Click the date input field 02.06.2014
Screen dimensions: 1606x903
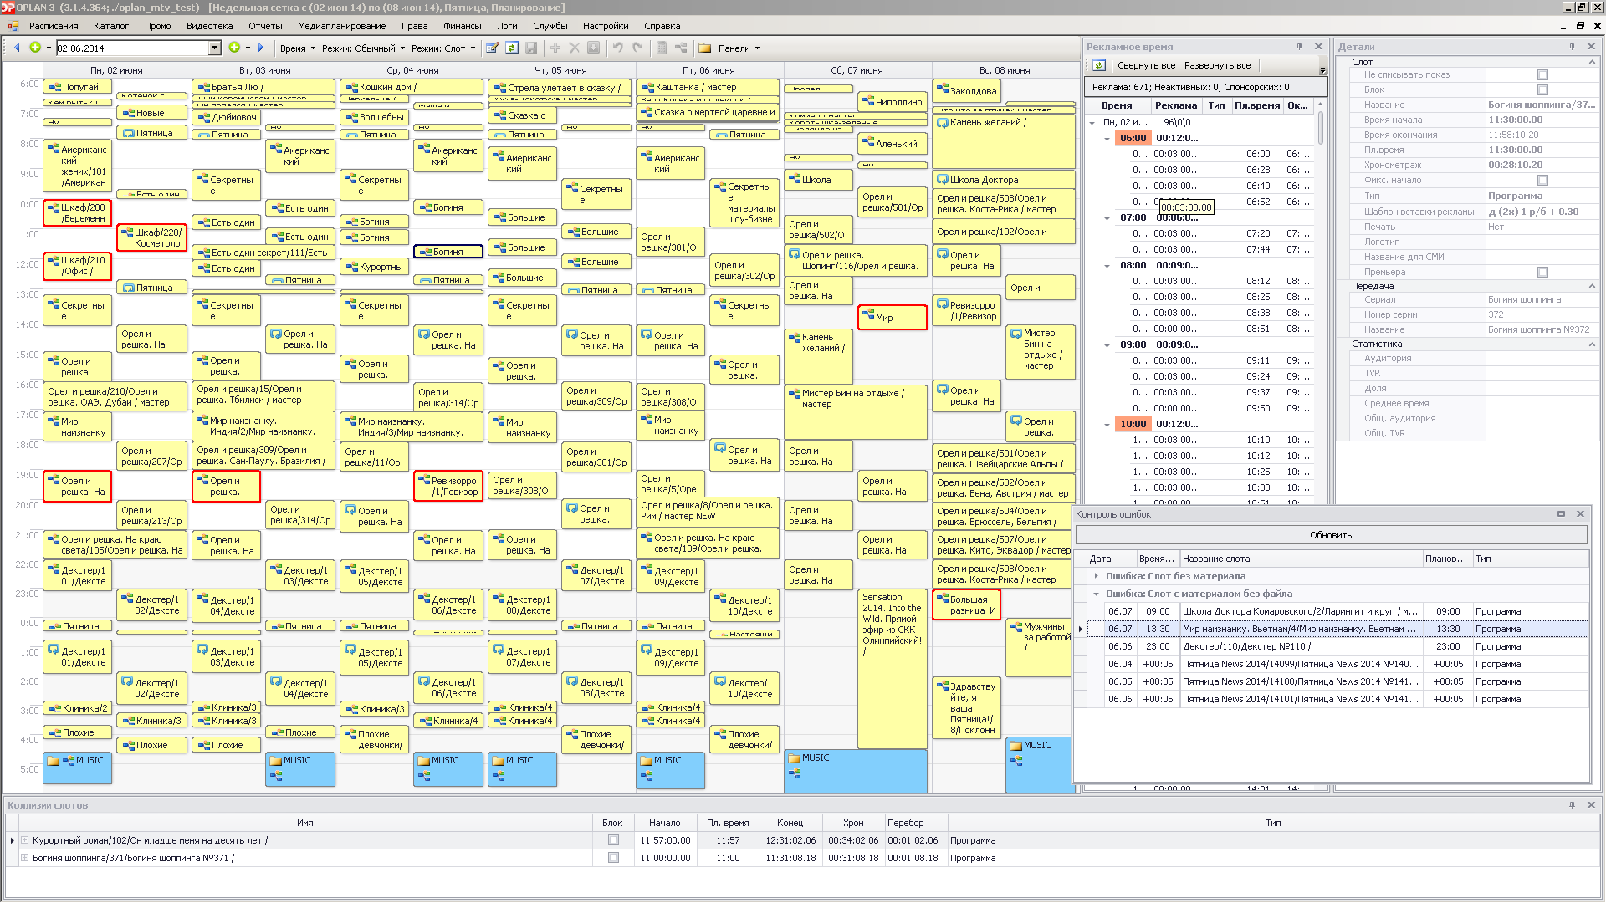tap(131, 48)
